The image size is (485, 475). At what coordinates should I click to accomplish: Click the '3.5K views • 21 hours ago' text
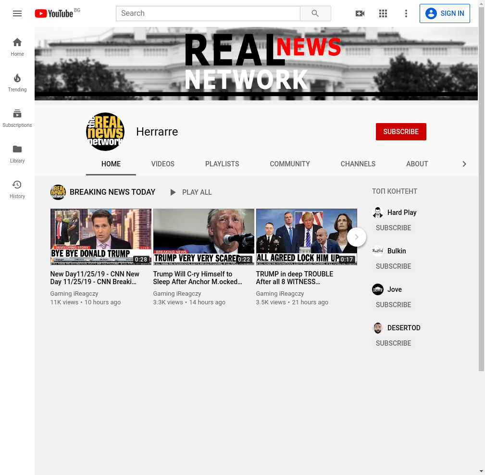pos(292,302)
